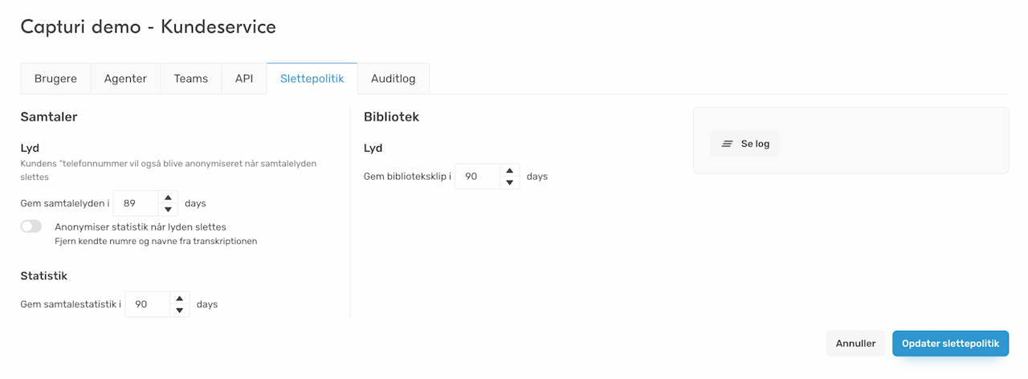The width and height of the screenshot is (1028, 379).
Task: Focus the biblioteksklip days input field
Action: [476, 177]
